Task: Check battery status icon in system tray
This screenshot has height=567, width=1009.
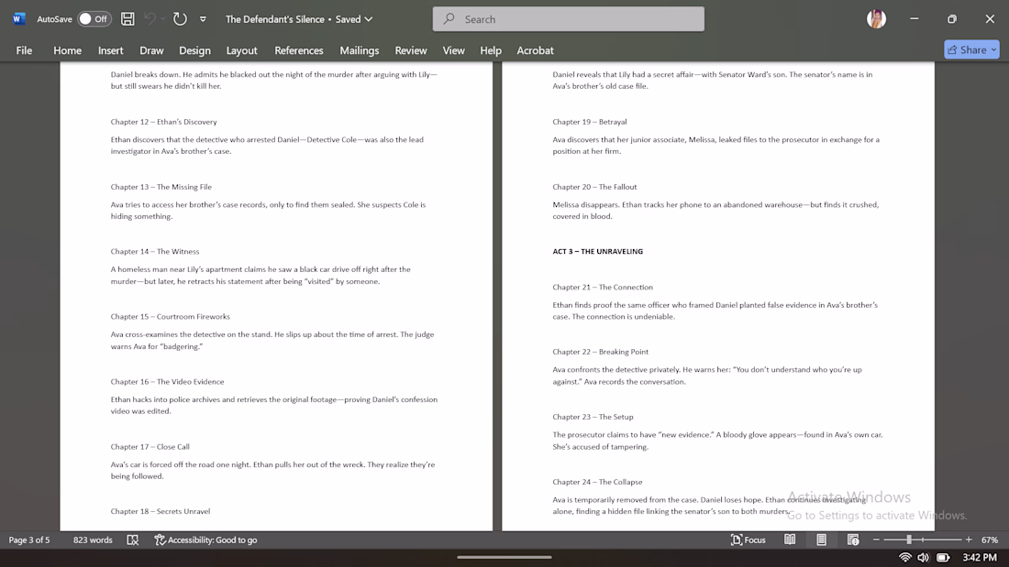Action: click(943, 557)
